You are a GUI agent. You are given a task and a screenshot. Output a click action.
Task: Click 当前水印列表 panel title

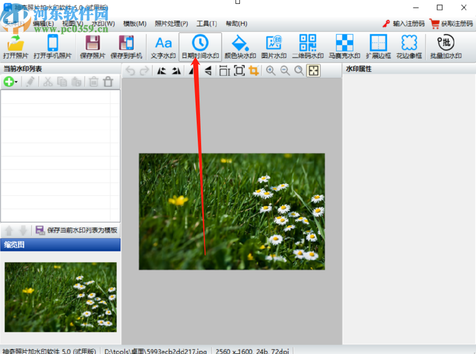tap(23, 69)
